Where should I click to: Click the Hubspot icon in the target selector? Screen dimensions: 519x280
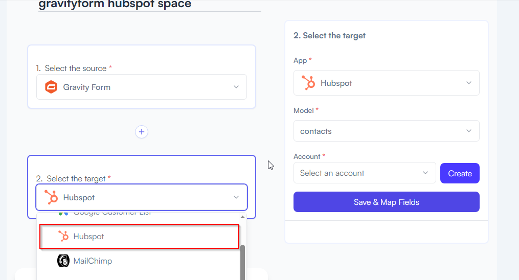(51, 197)
